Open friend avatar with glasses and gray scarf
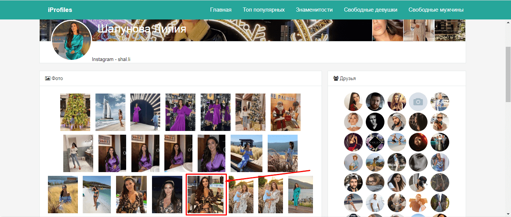This screenshot has width=511, height=217. click(x=375, y=183)
